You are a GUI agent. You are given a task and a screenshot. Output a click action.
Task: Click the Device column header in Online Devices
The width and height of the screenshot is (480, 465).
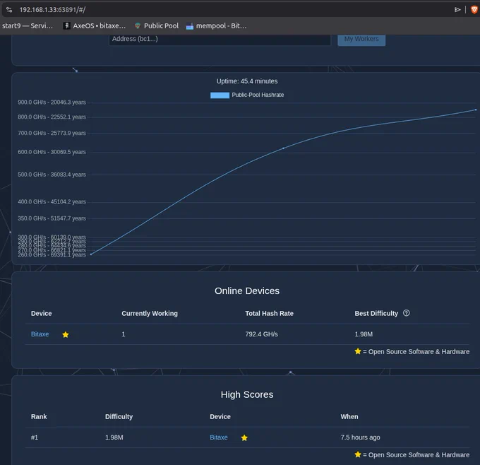point(42,313)
